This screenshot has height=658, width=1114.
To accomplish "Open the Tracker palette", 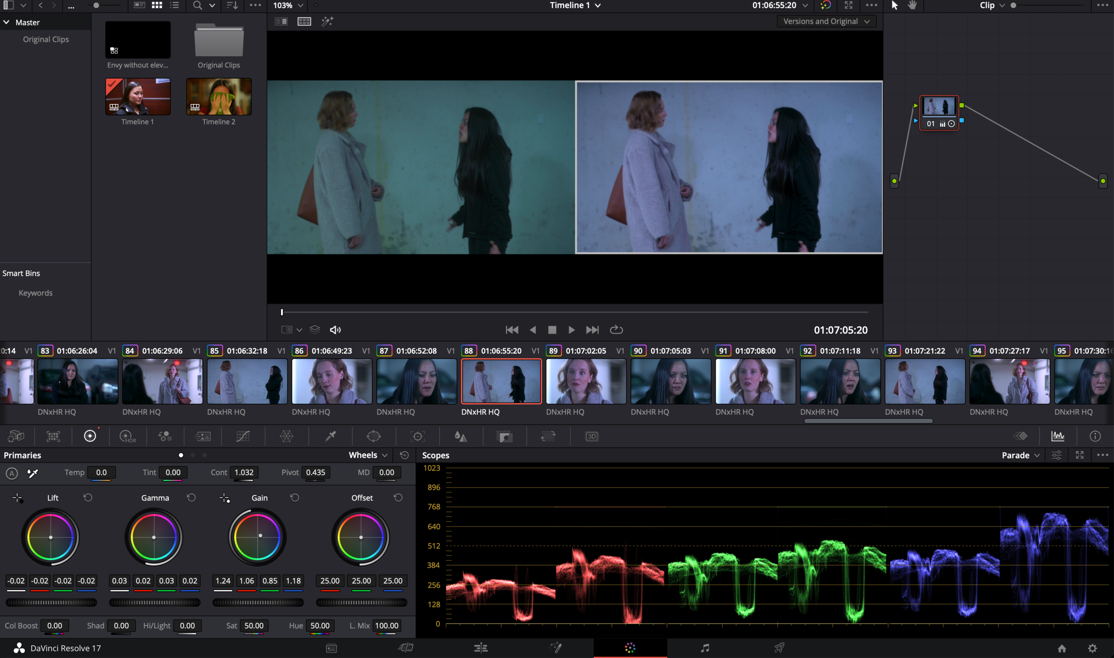I will [418, 436].
